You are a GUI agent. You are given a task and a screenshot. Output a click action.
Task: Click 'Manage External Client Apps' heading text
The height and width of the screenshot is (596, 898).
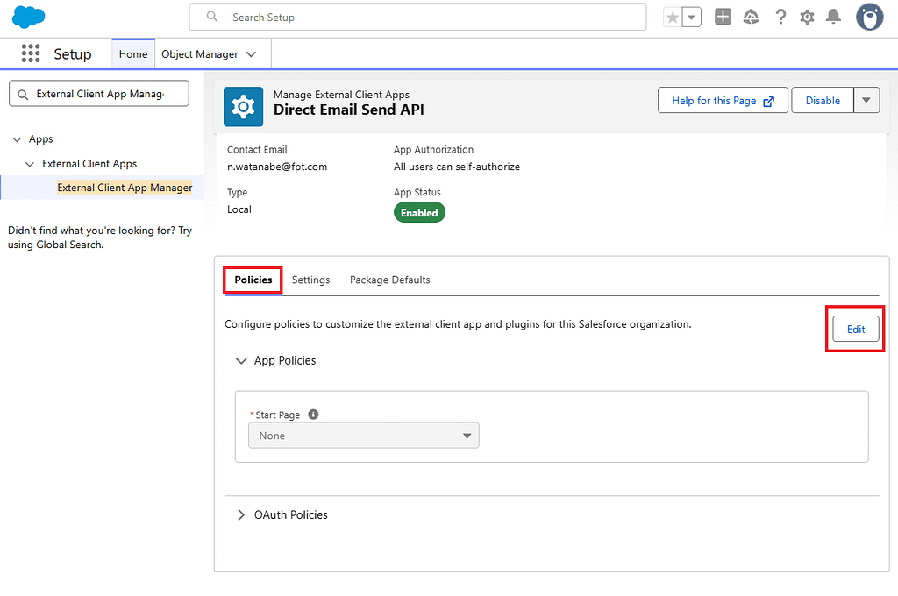341,95
